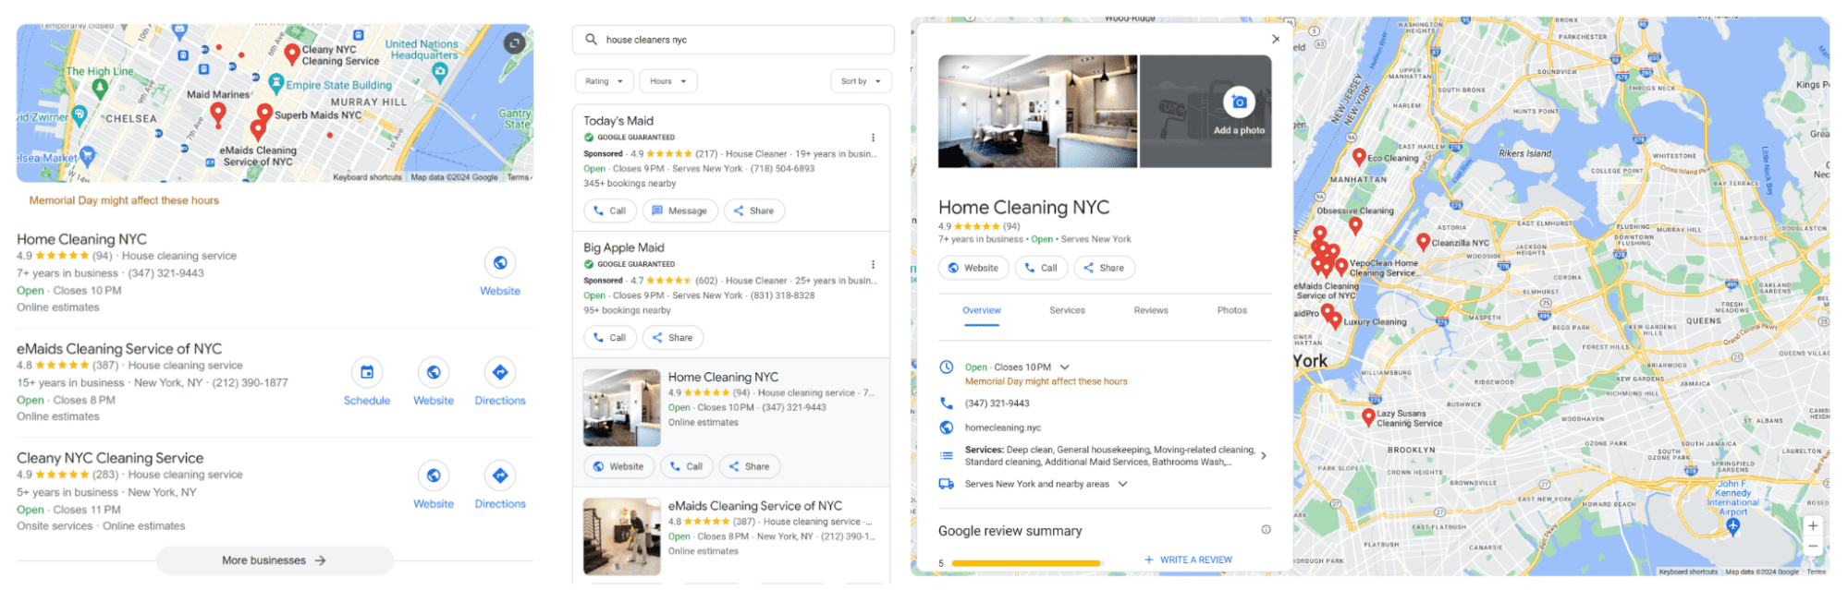Screen dimensions: 1848x590
Task: Click Website button in middle Home Cleaning NYC card
Action: [x=618, y=466]
